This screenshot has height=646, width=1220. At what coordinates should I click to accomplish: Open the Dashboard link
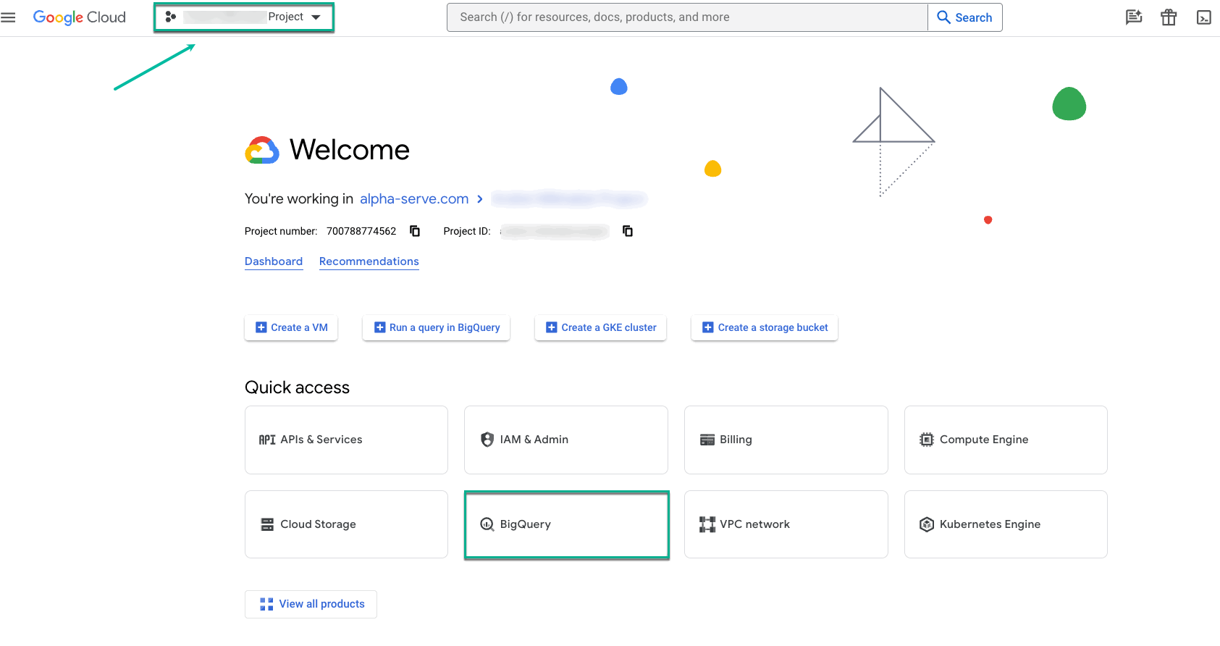tap(274, 261)
